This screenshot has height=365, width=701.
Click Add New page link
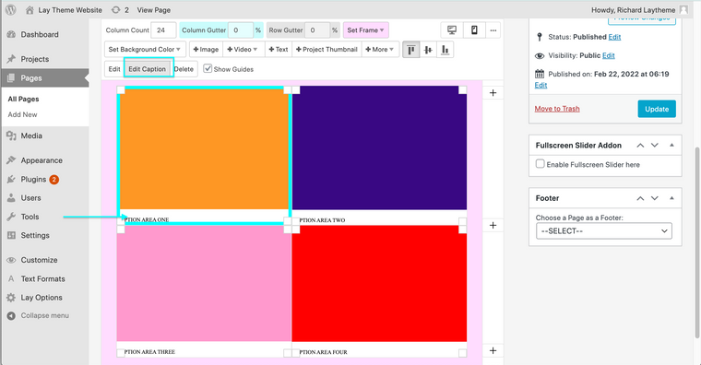point(22,114)
